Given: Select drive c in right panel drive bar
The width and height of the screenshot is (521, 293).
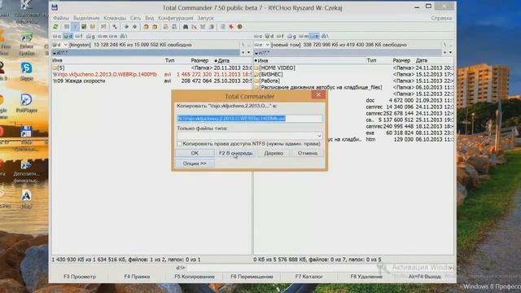Looking at the screenshot, I should click(259, 36).
